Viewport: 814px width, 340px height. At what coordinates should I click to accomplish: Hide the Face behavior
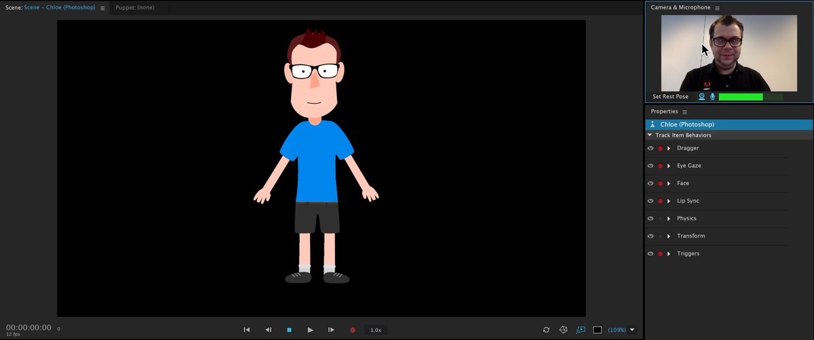click(651, 184)
